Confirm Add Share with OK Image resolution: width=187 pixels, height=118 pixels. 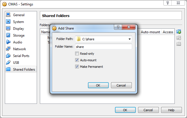pyautogui.click(x=98, y=85)
